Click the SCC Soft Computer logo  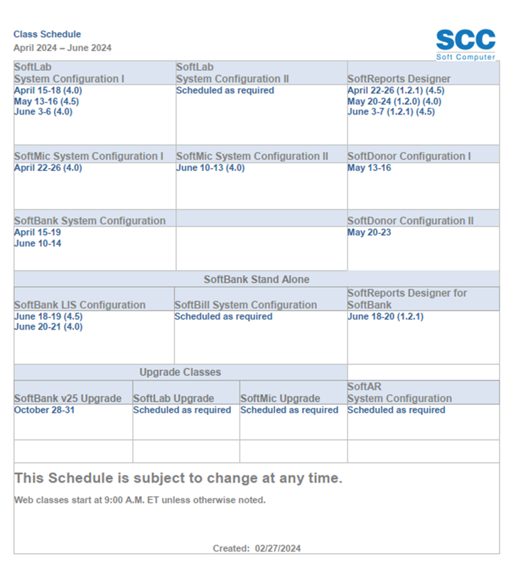pyautogui.click(x=465, y=44)
